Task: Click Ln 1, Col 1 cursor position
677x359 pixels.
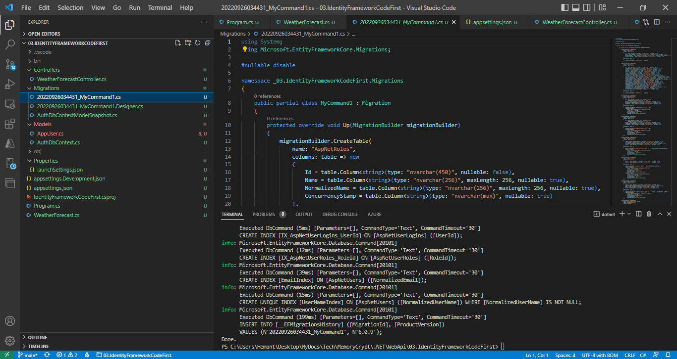Action: pos(537,355)
